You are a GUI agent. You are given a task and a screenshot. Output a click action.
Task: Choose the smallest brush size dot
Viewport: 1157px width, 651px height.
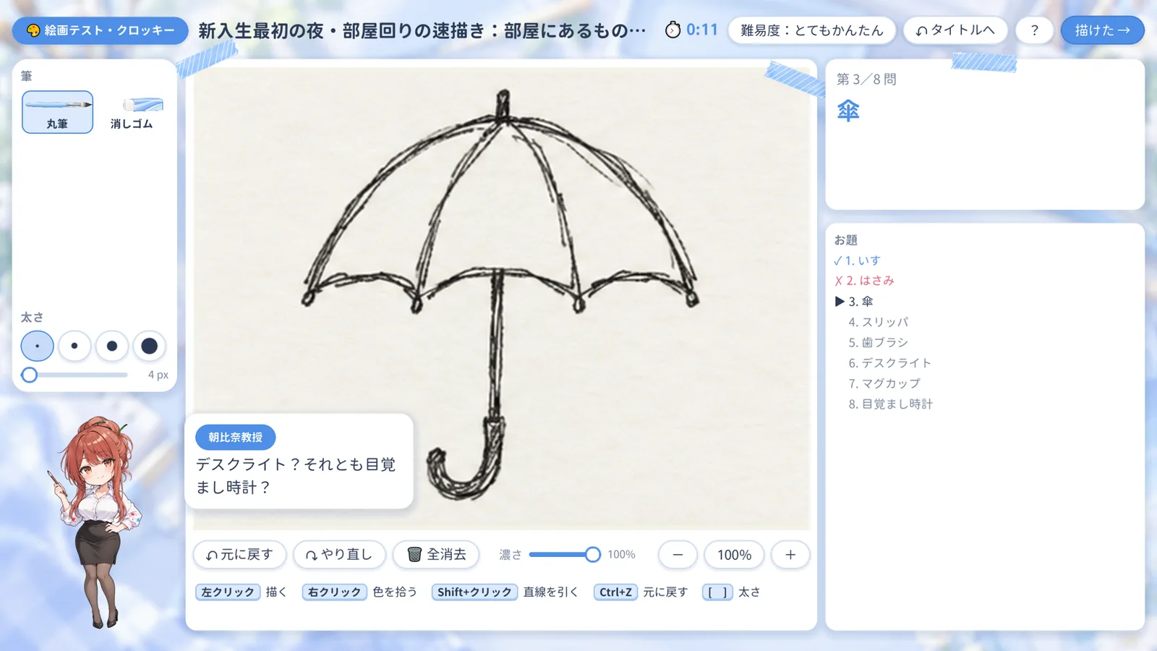tap(37, 346)
